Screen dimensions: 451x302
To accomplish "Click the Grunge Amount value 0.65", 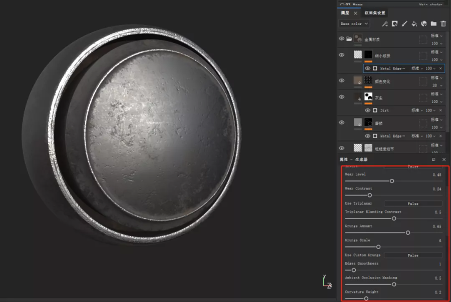I will point(437,226).
